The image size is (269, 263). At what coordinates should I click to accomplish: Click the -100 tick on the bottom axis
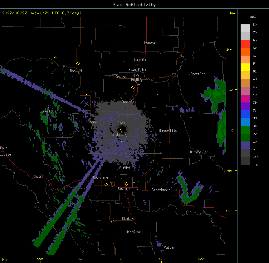(39, 259)
